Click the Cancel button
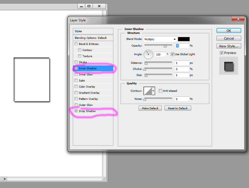The width and height of the screenshot is (249, 188). point(229,38)
